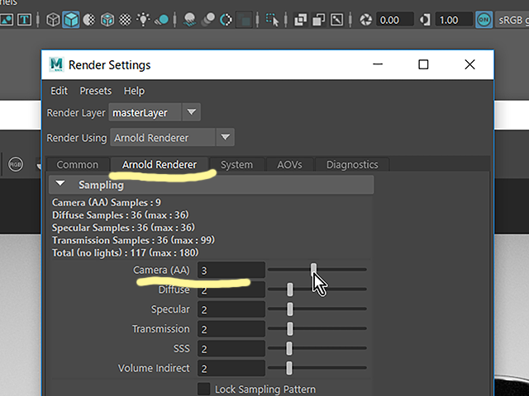The width and height of the screenshot is (529, 396).
Task: Close the Render Settings window
Action: pyautogui.click(x=469, y=64)
